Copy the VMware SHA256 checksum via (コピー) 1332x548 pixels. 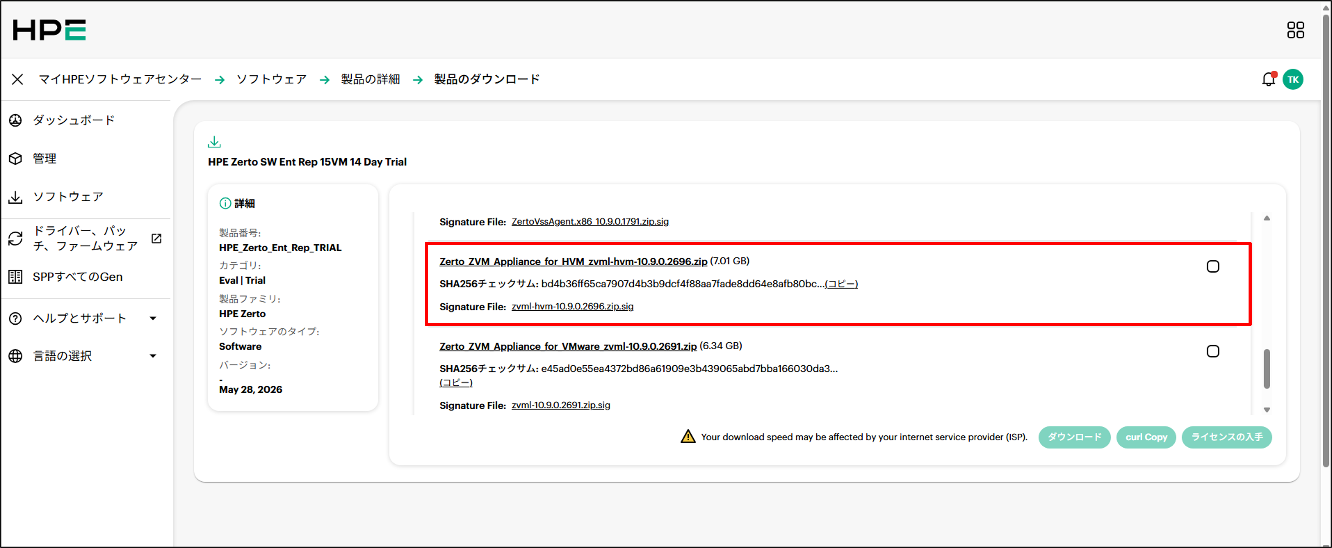point(456,382)
